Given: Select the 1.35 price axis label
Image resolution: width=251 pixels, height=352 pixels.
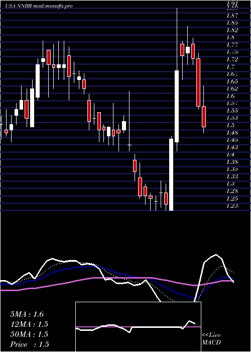Looking at the screenshot, I should (x=232, y=169).
